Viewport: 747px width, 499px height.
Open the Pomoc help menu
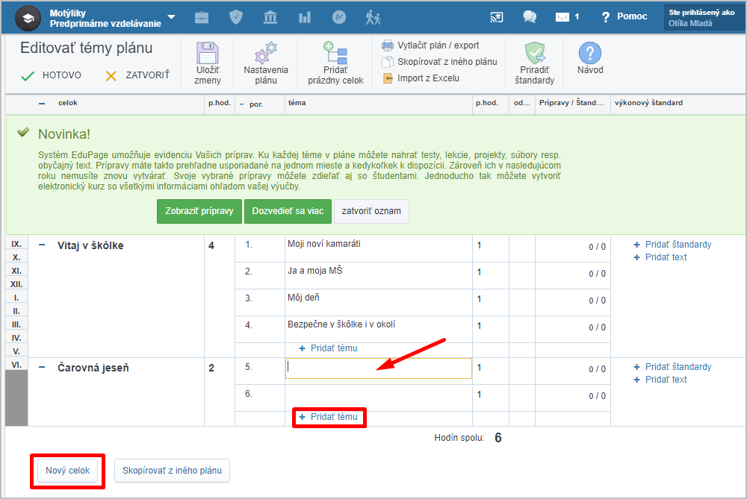(x=624, y=16)
